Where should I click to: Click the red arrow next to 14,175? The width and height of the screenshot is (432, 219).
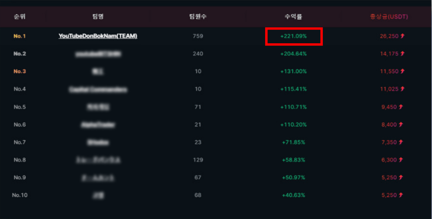pos(402,53)
